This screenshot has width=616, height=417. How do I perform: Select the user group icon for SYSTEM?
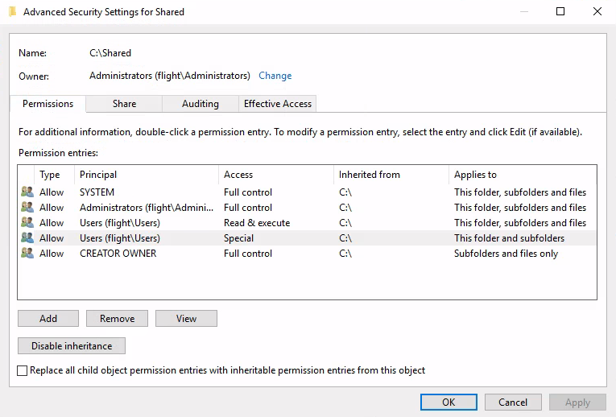(x=27, y=192)
